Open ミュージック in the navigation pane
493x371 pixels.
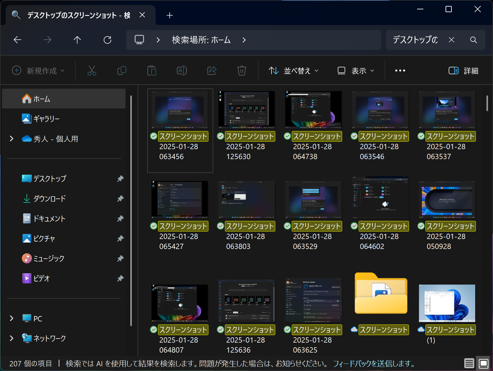pos(64,258)
